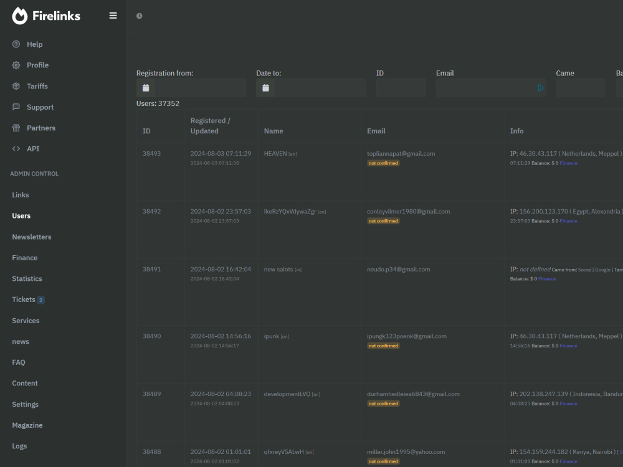Open the Profile menu item

coord(38,65)
